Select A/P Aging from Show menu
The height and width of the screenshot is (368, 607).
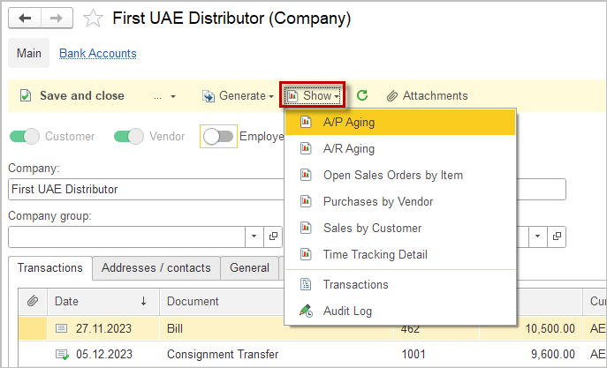click(x=348, y=122)
